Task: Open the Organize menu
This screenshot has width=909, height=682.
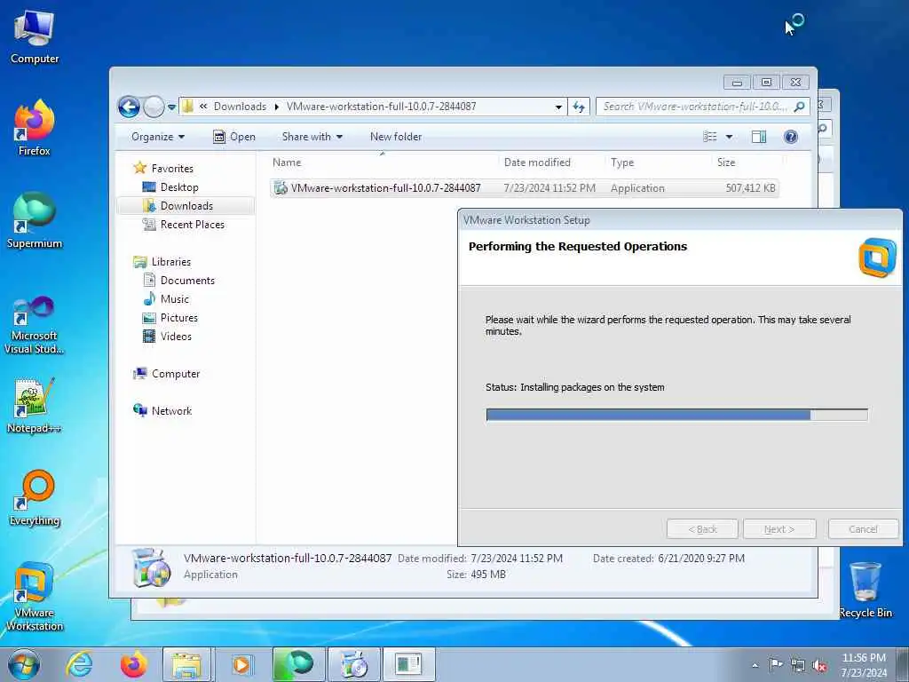Action: tap(158, 137)
